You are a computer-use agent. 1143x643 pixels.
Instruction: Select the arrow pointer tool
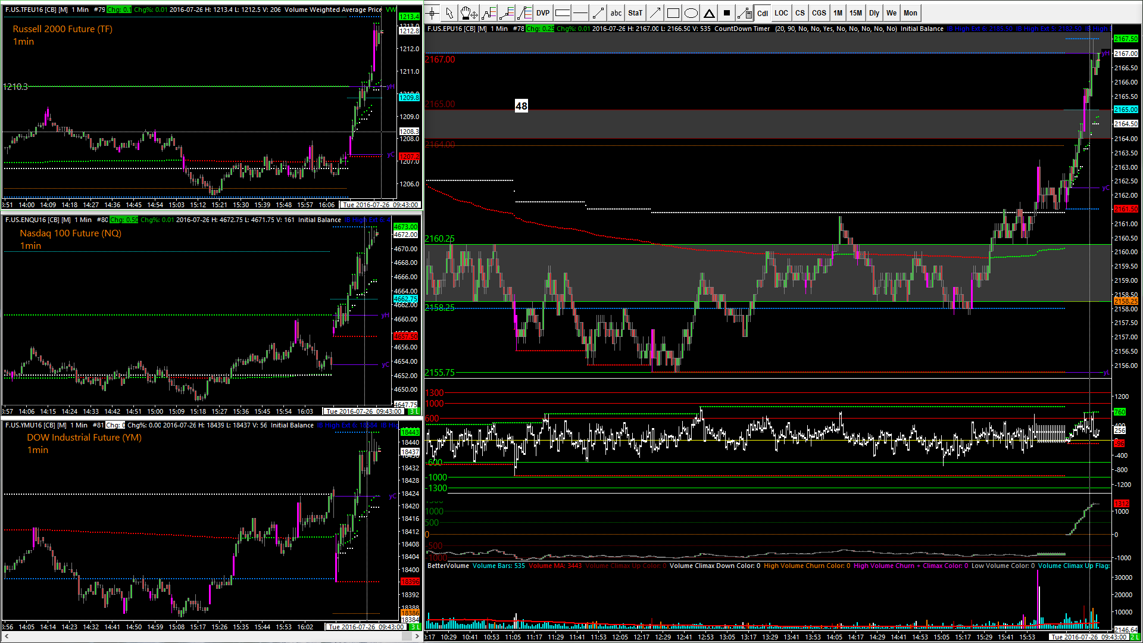pos(450,13)
